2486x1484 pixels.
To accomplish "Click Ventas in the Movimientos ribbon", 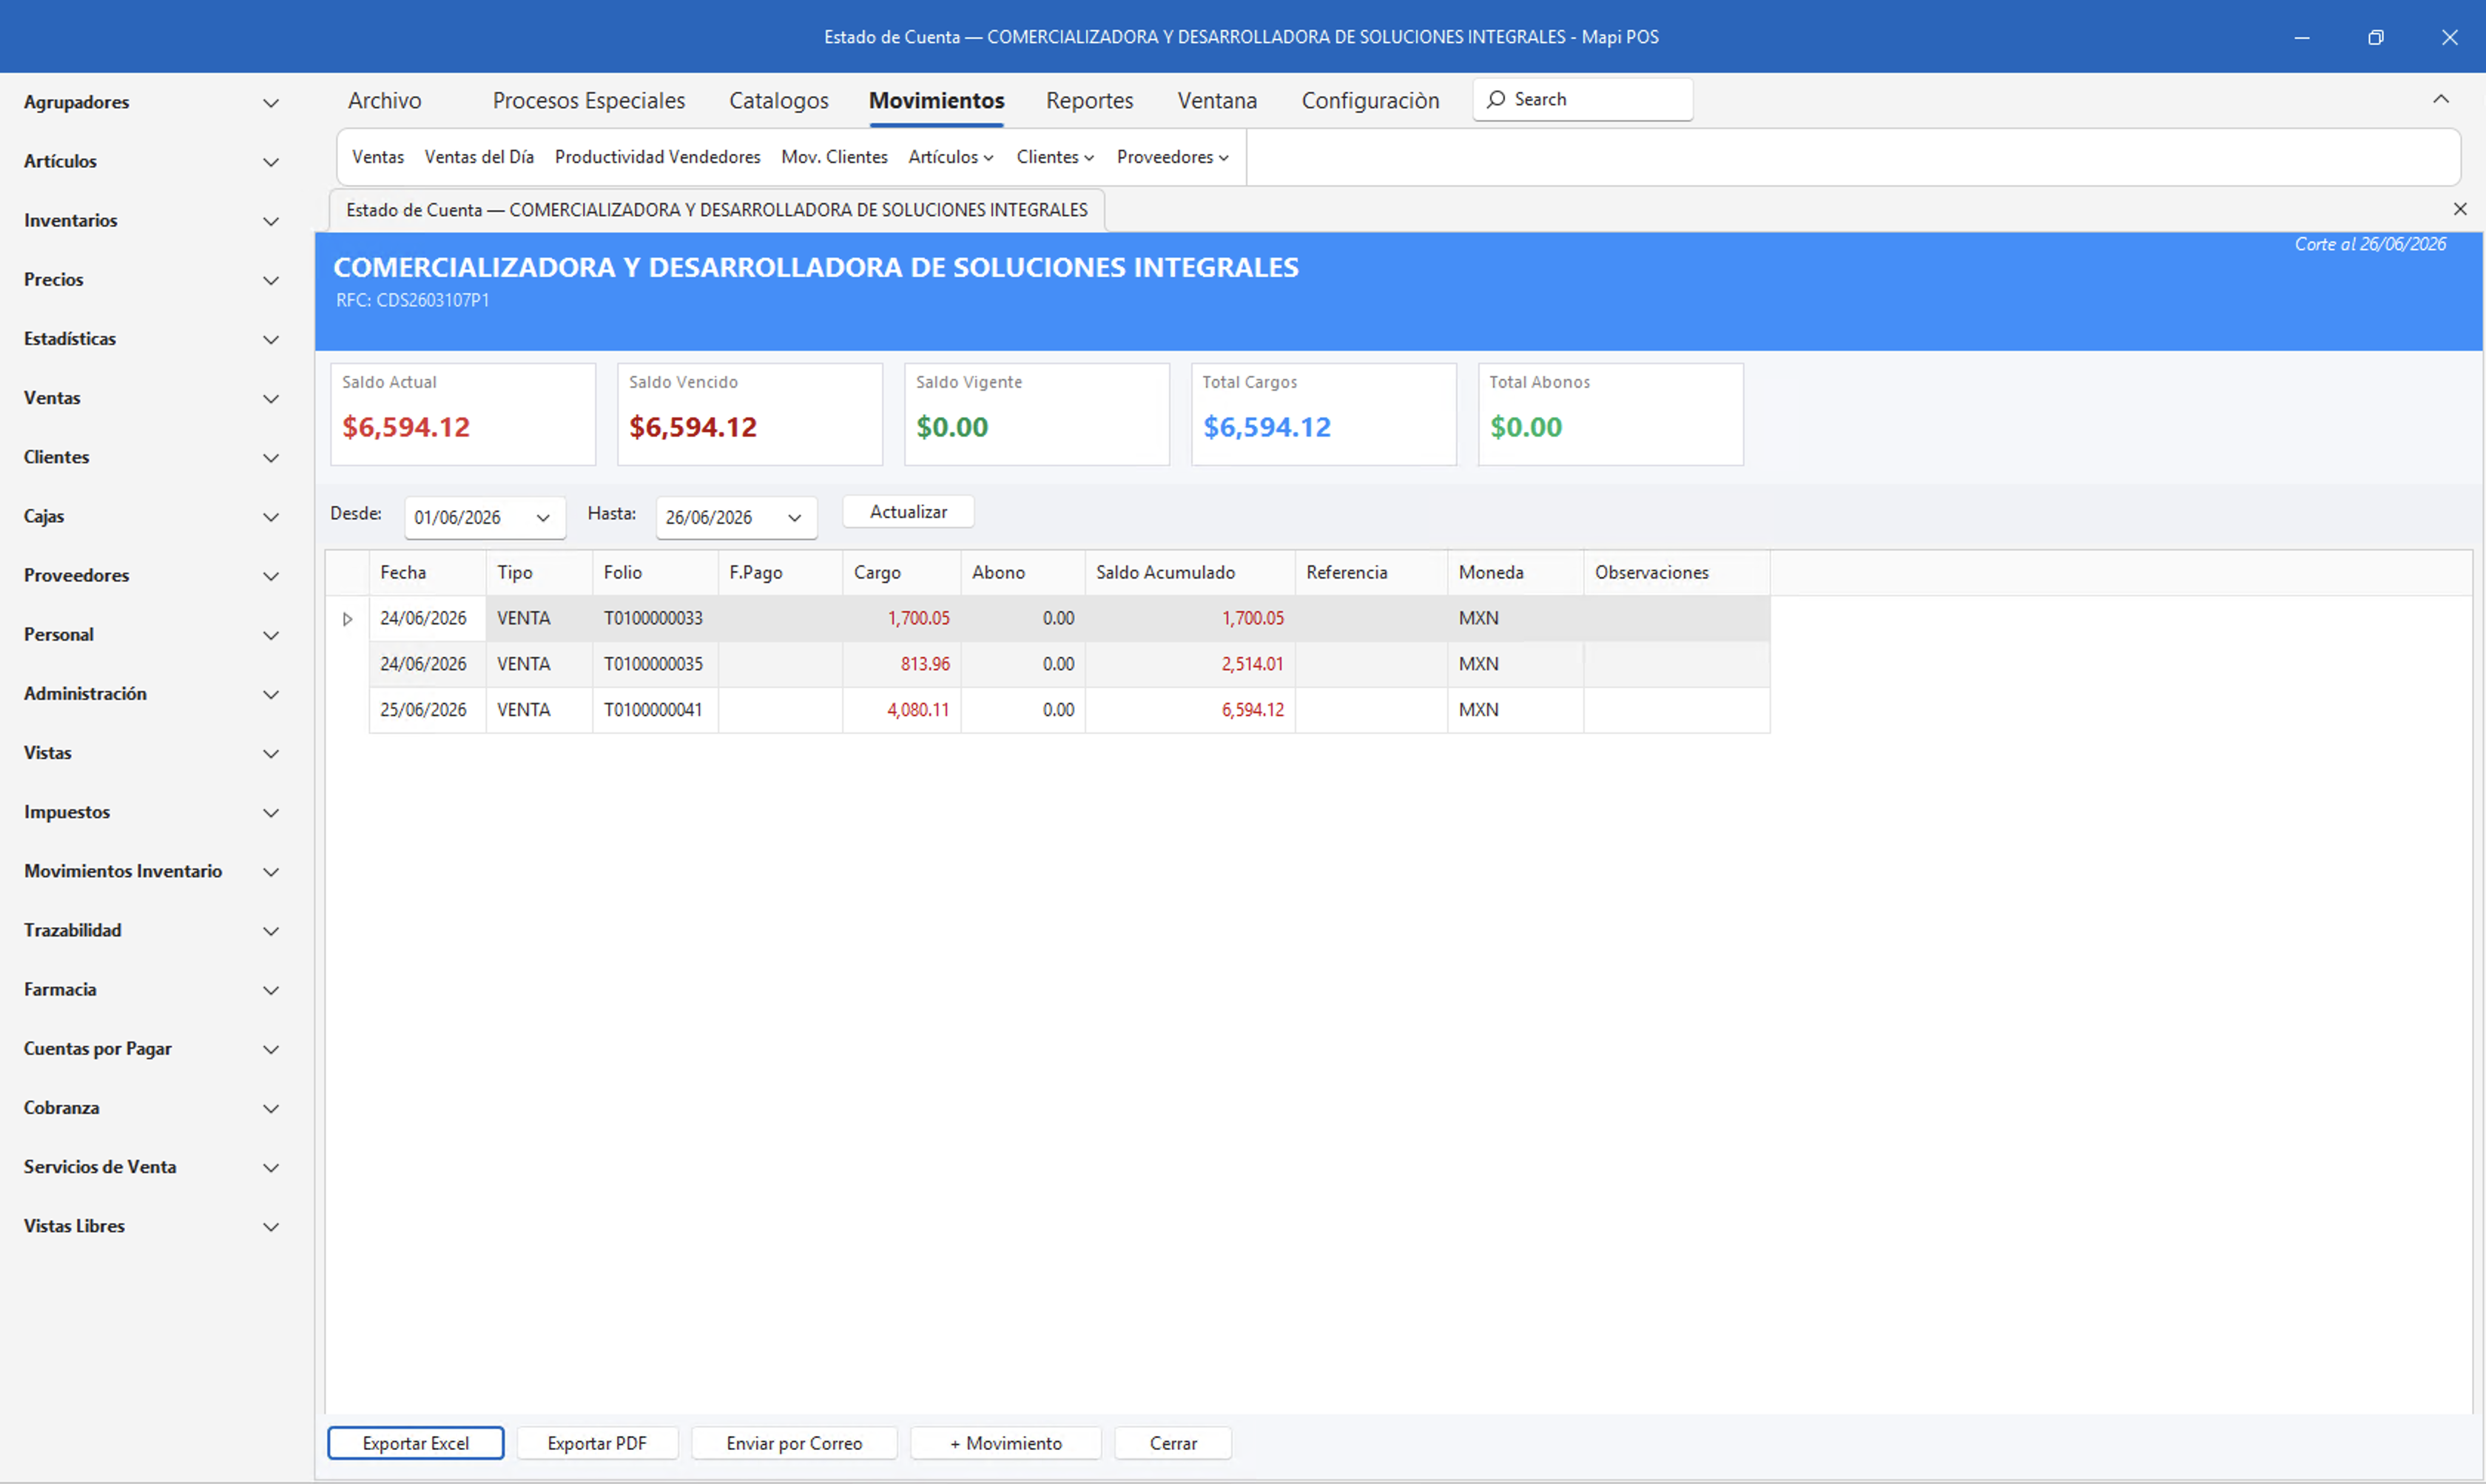I will coord(378,157).
